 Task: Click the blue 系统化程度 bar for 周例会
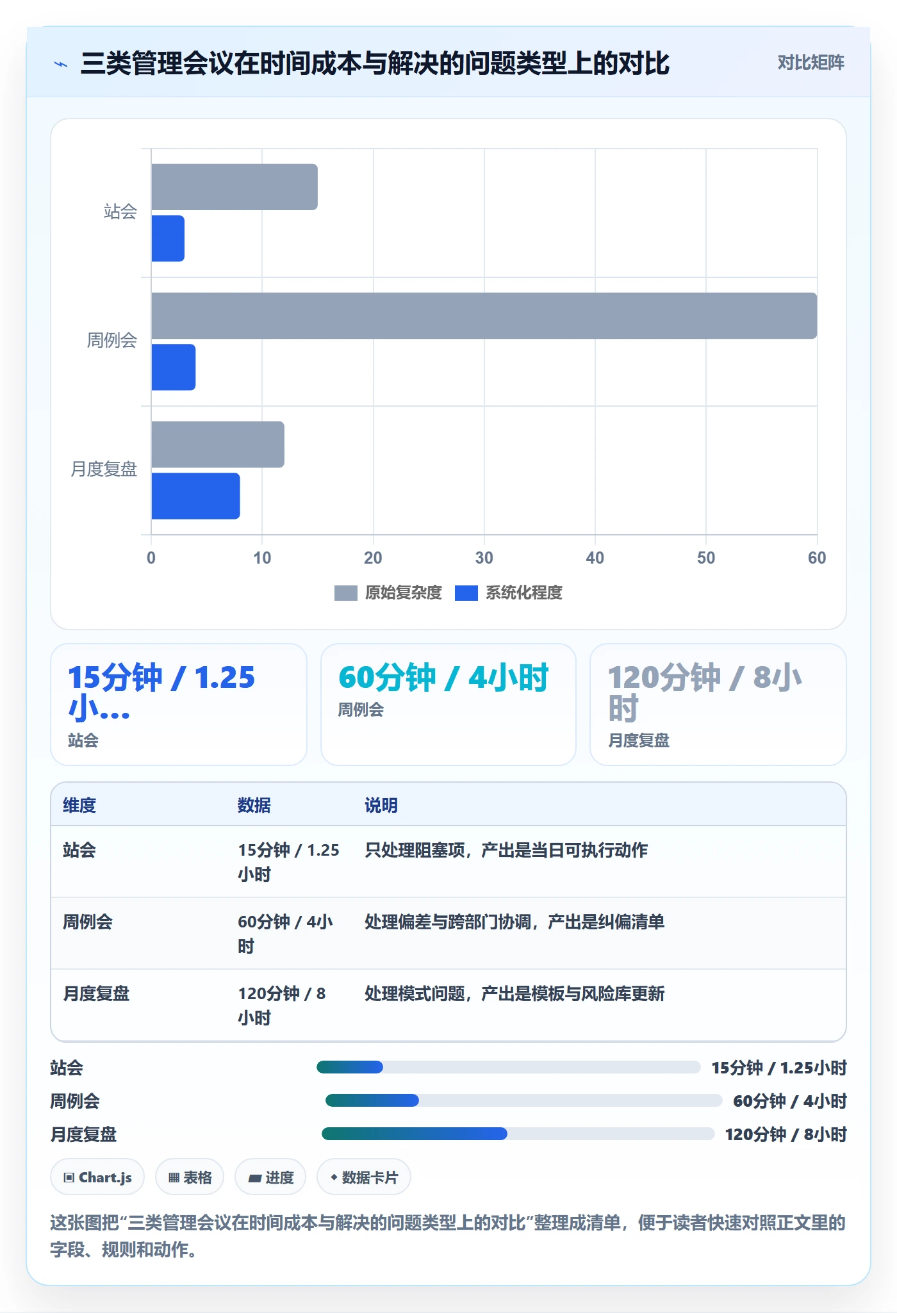click(x=174, y=367)
